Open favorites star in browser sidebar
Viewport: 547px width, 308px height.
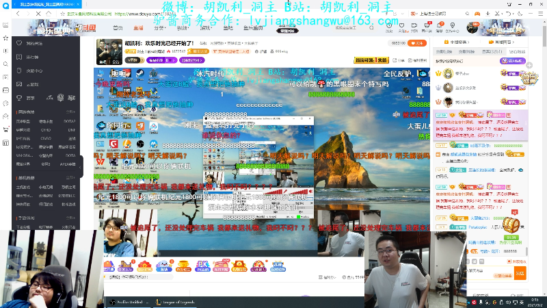click(5, 38)
